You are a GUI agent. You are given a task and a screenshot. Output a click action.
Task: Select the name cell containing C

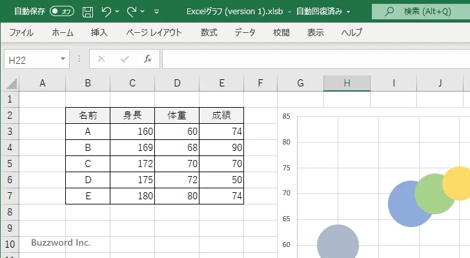coord(88,164)
